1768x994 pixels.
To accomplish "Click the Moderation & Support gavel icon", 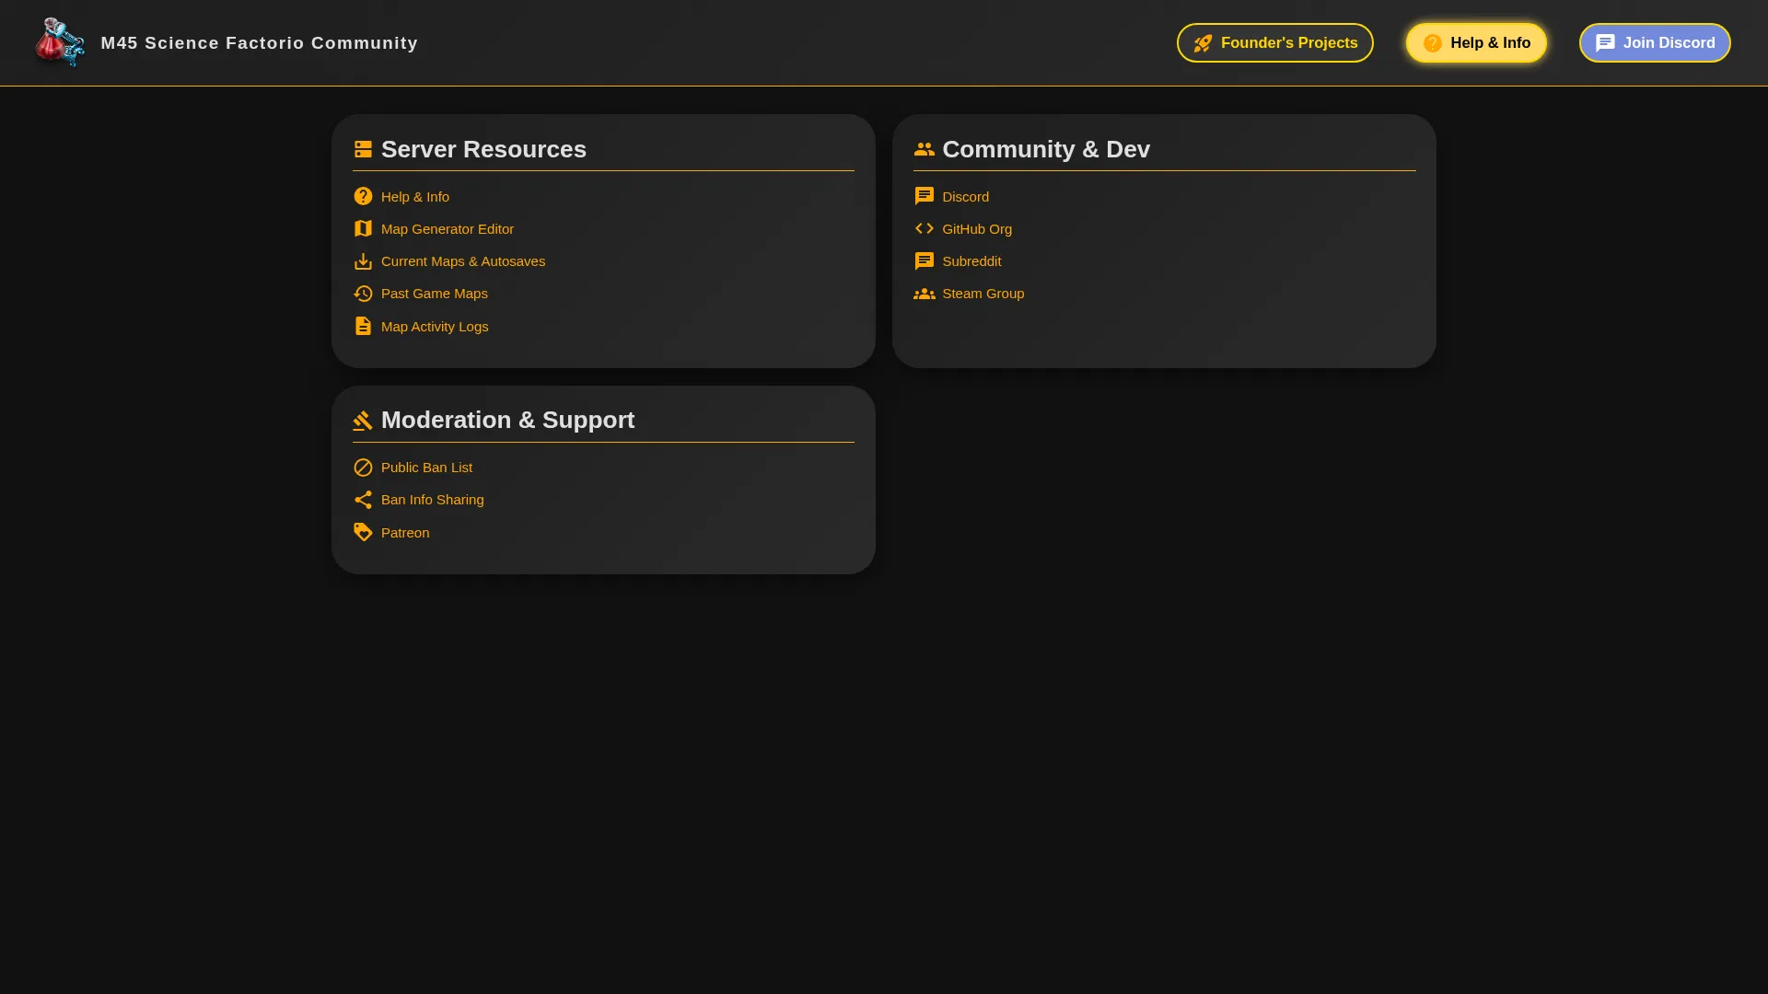I will 363,421.
